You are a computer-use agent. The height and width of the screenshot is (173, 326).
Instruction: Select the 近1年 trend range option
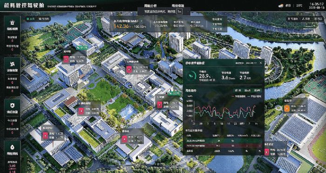pyautogui.click(x=257, y=91)
